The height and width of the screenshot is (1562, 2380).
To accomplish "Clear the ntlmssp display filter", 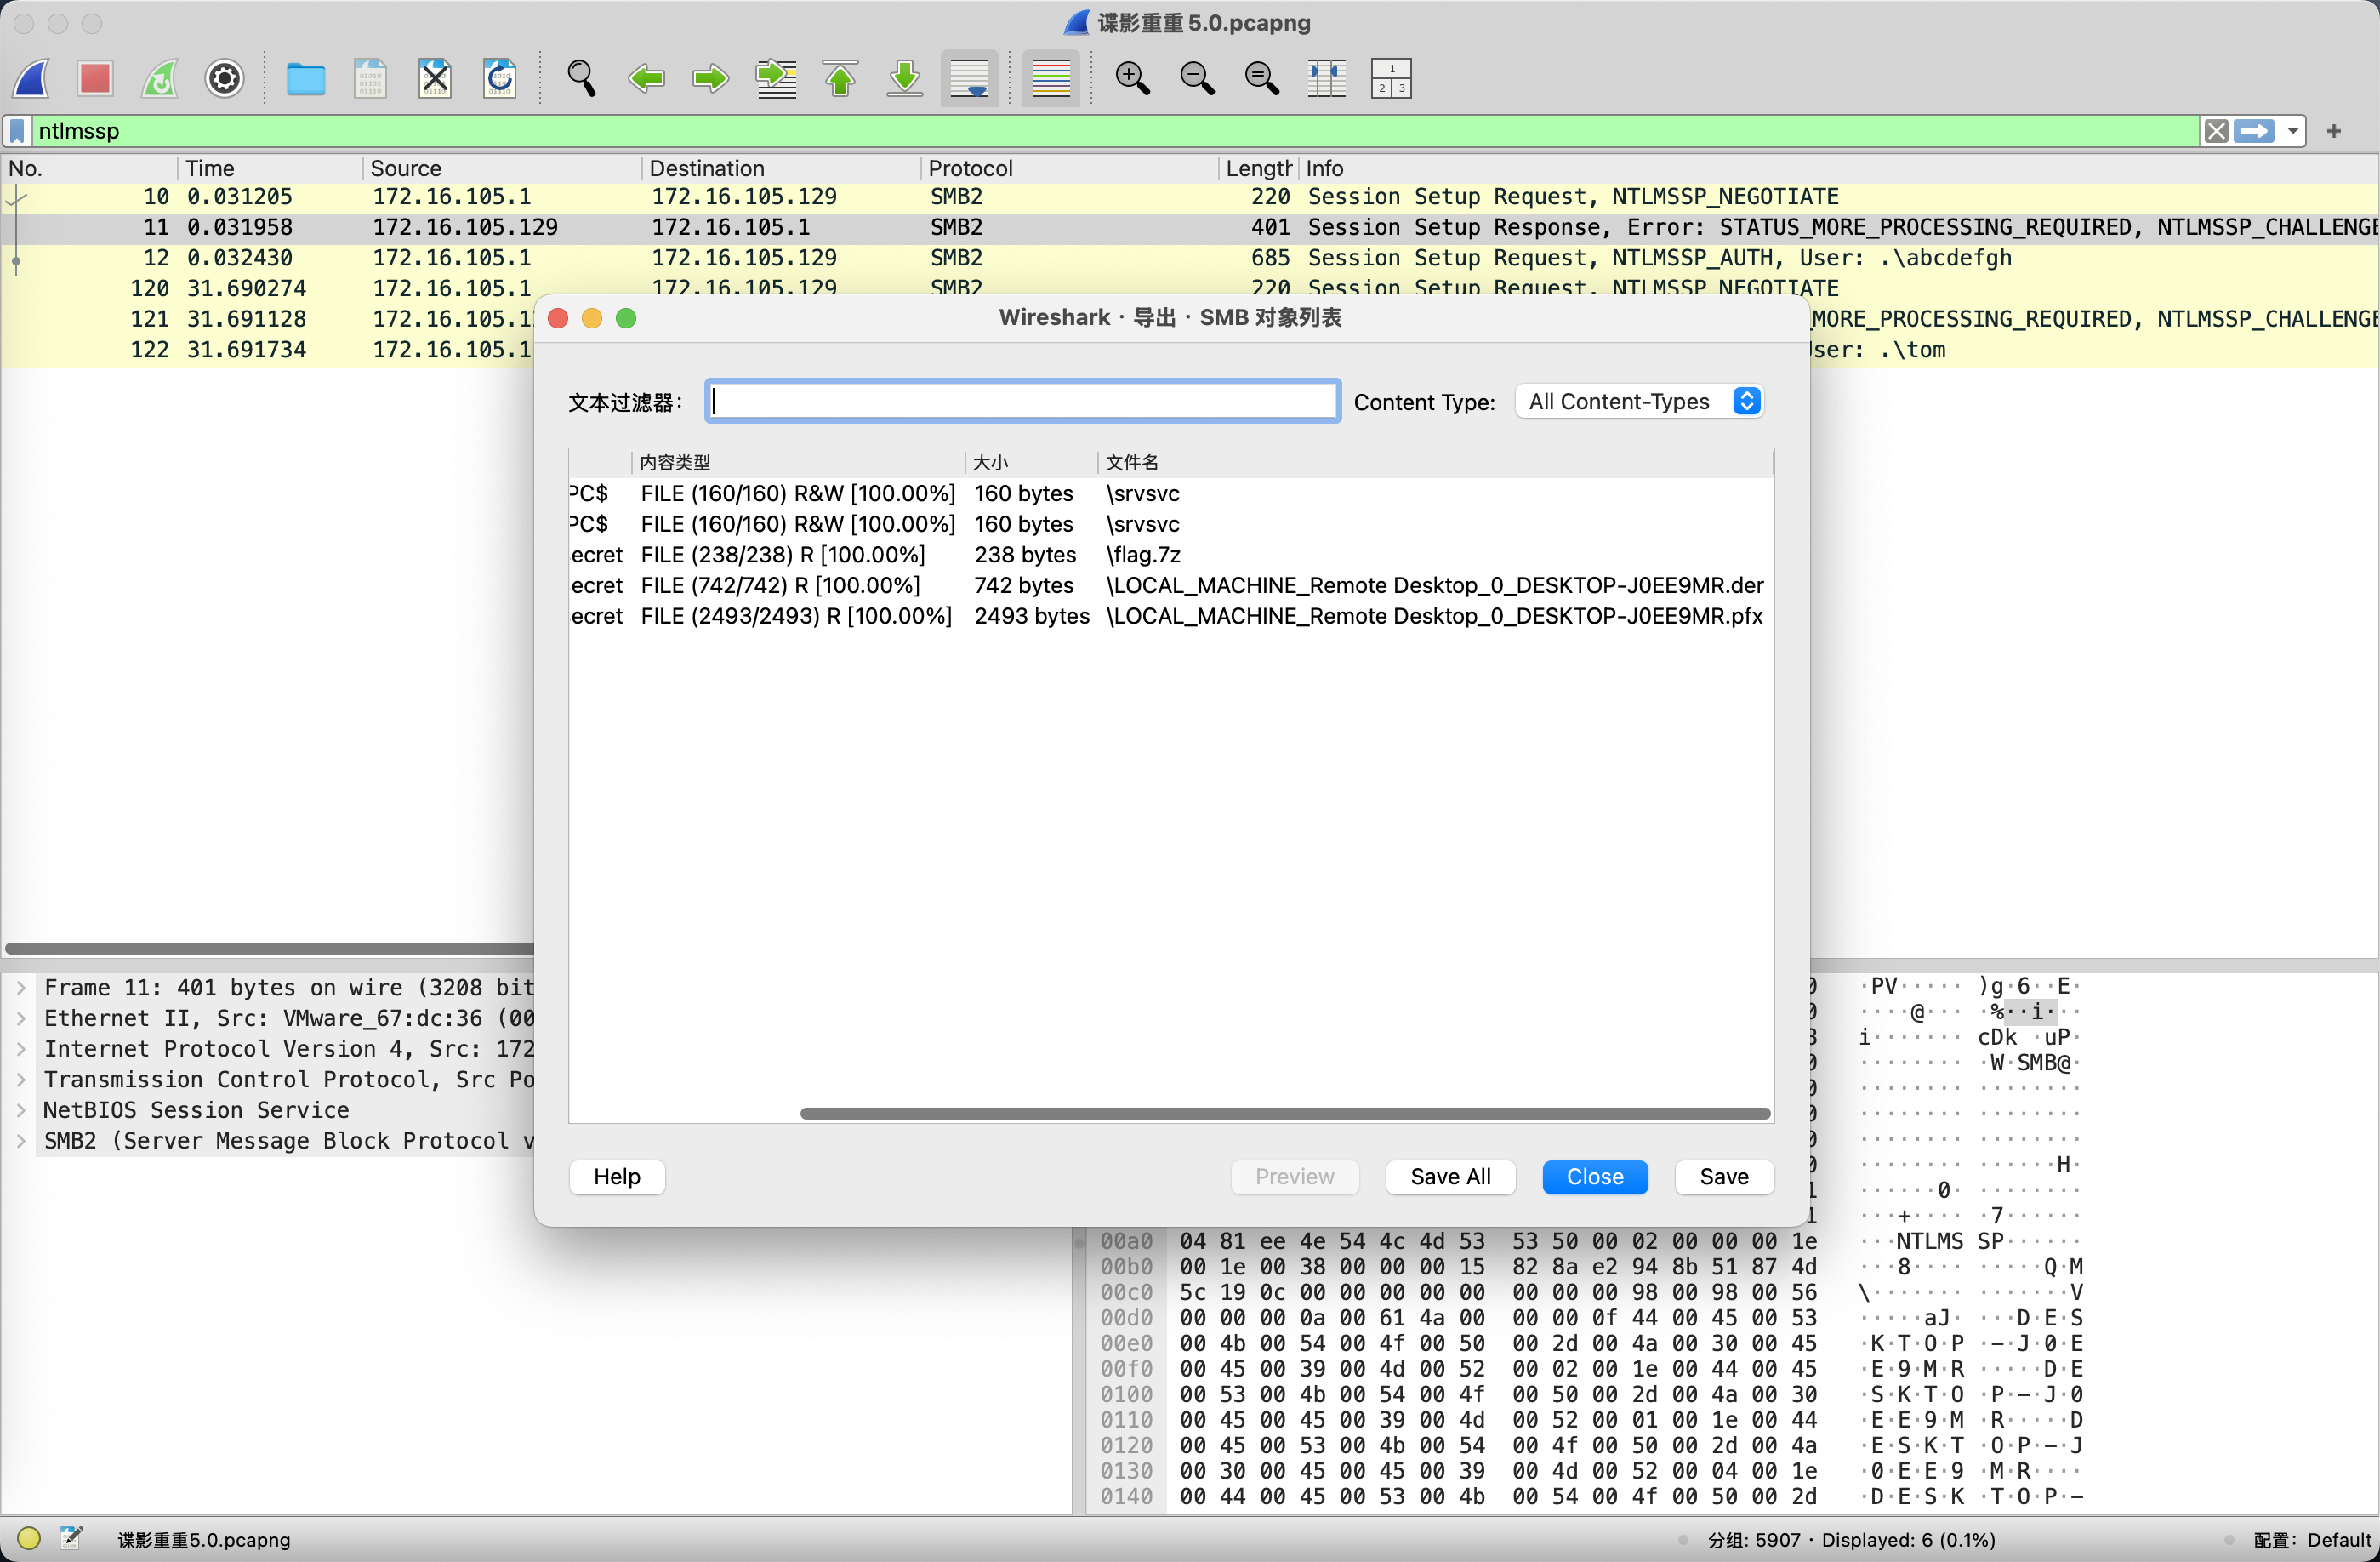I will point(2216,131).
